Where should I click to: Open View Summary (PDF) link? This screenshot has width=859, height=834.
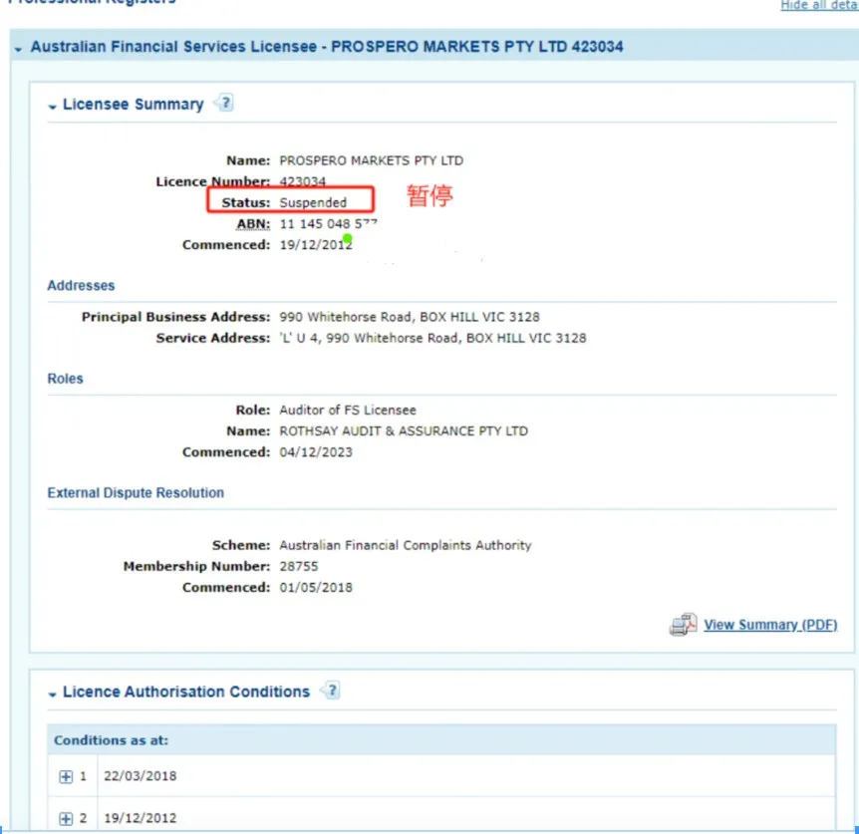pyautogui.click(x=770, y=625)
